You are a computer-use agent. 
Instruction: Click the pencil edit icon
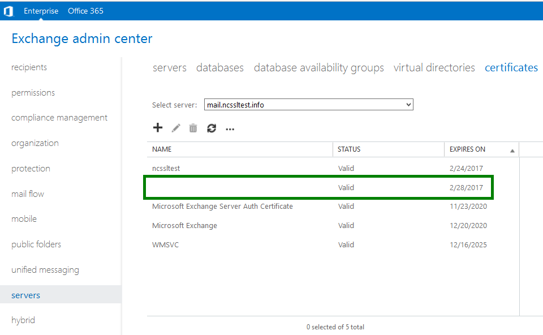(176, 128)
